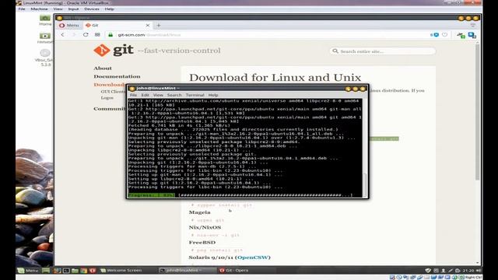Open the Logos sidebar link
The width and height of the screenshot is (498, 280).
click(x=107, y=98)
